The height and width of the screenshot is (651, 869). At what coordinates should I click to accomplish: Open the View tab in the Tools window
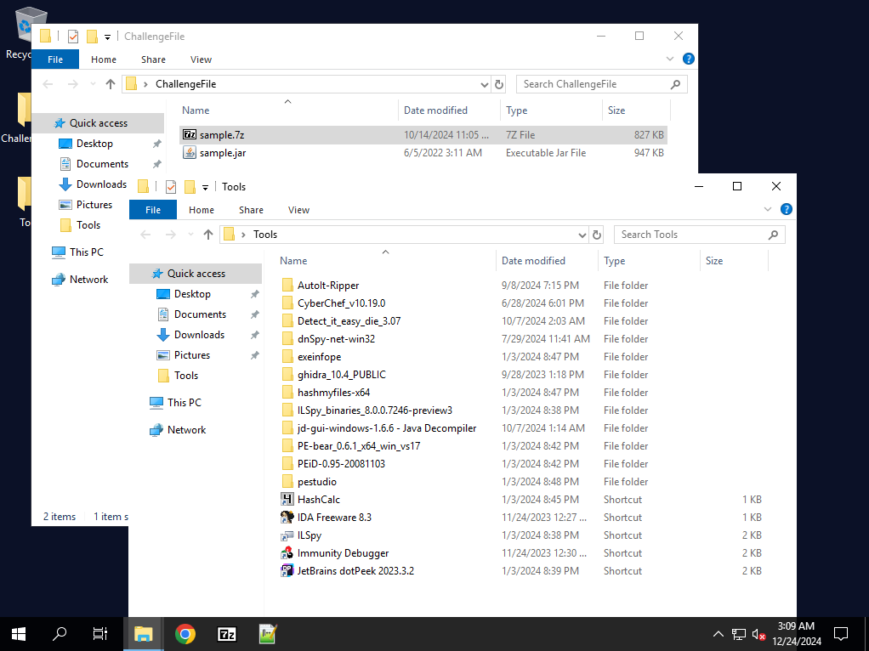298,210
